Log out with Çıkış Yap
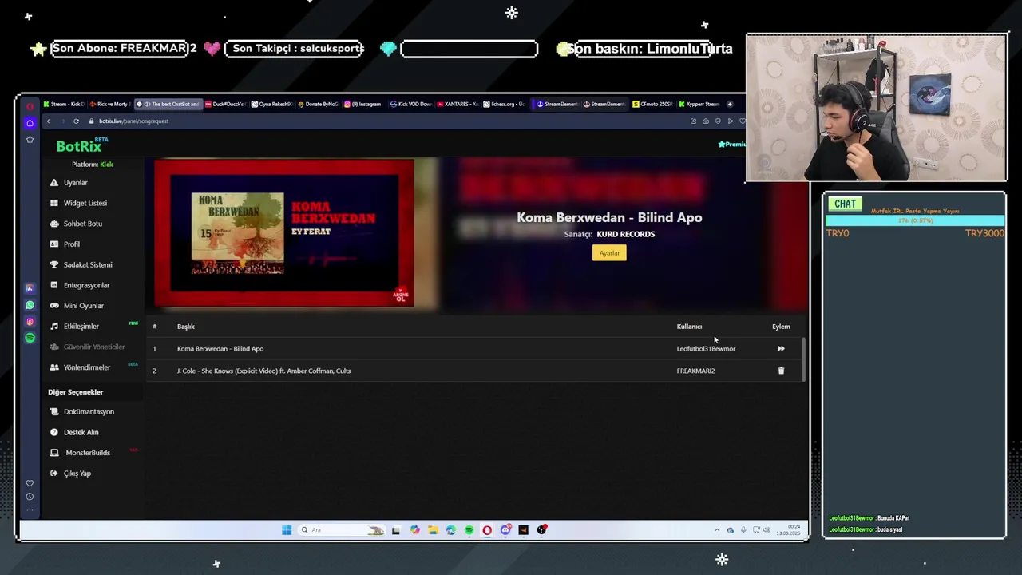 coord(77,473)
